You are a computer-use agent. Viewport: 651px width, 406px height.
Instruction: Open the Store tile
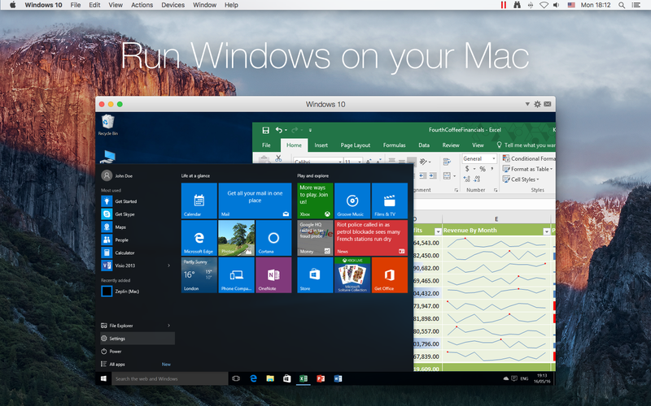[x=315, y=275]
